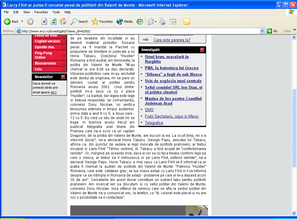Click the Forward navigation arrow
This screenshot has width=297, height=219.
[30, 22]
